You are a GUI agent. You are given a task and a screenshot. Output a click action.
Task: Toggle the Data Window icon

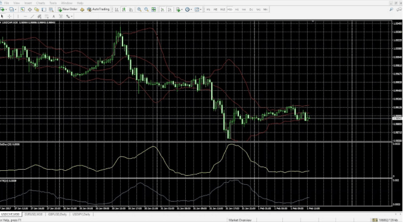[30, 10]
